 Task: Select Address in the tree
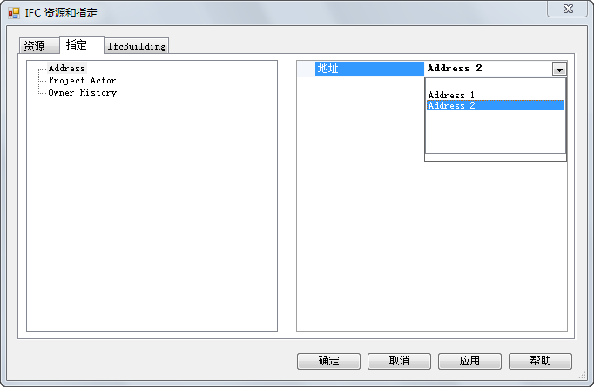67,68
